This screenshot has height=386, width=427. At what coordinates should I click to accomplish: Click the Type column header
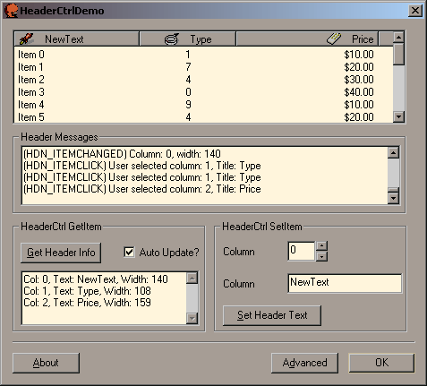(188, 39)
